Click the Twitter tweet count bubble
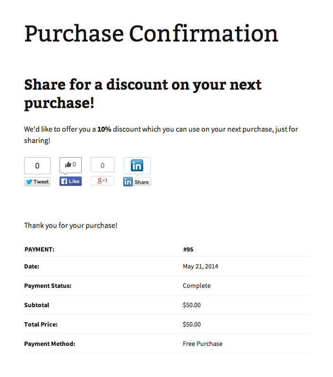This screenshot has width=333, height=377. click(x=37, y=166)
